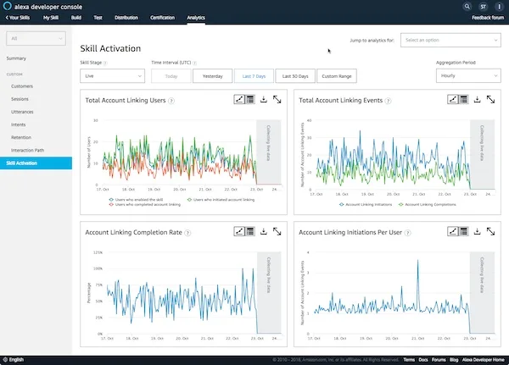Toggle 'Account Linking Initiations' legend series
The image size is (509, 365).
366,205
